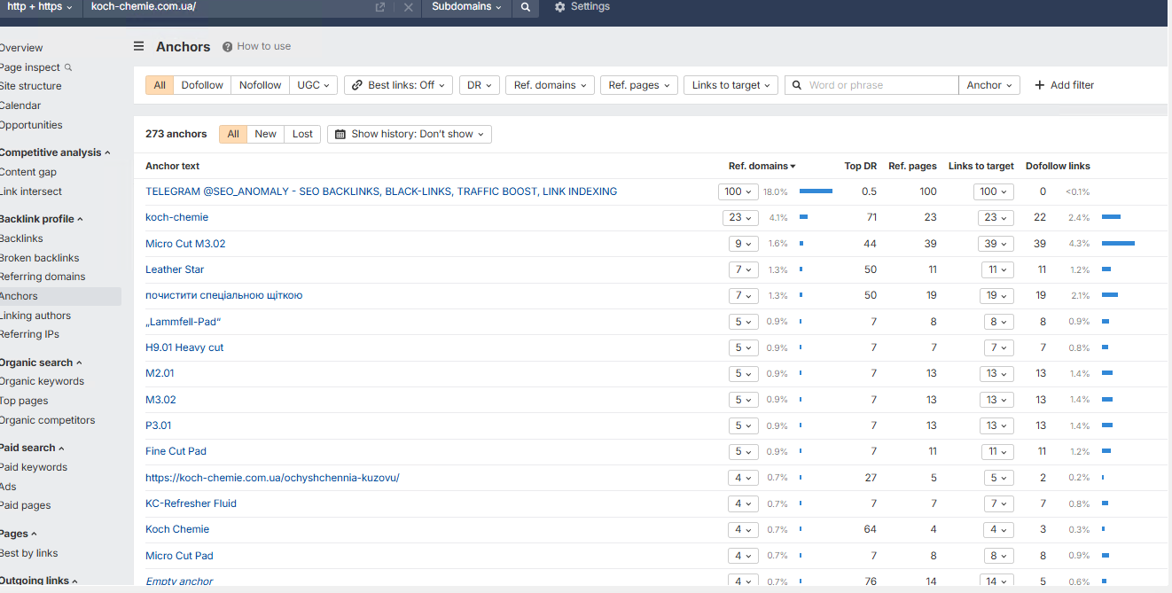Open Show history: Don't show dropdown
This screenshot has height=593, width=1172.
410,134
